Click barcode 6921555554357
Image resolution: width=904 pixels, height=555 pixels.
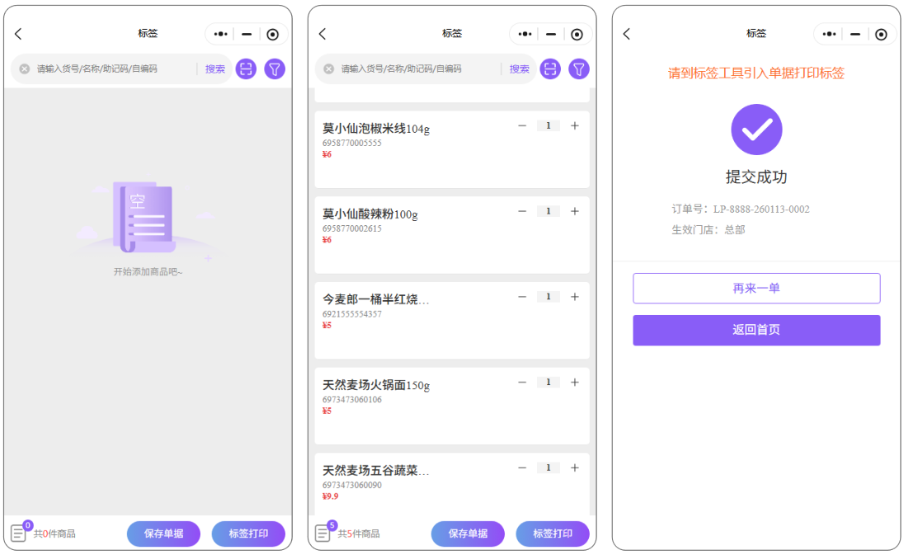[351, 314]
